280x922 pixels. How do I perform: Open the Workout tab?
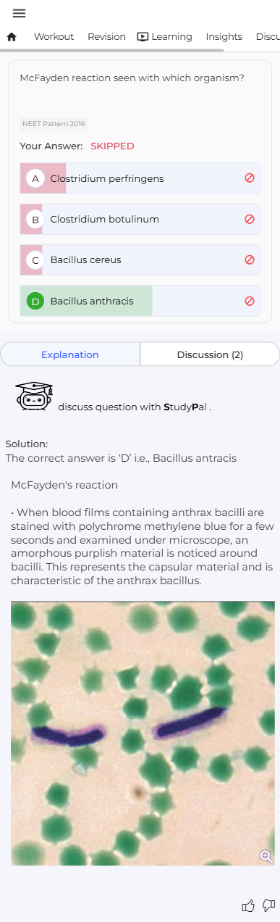pyautogui.click(x=54, y=37)
